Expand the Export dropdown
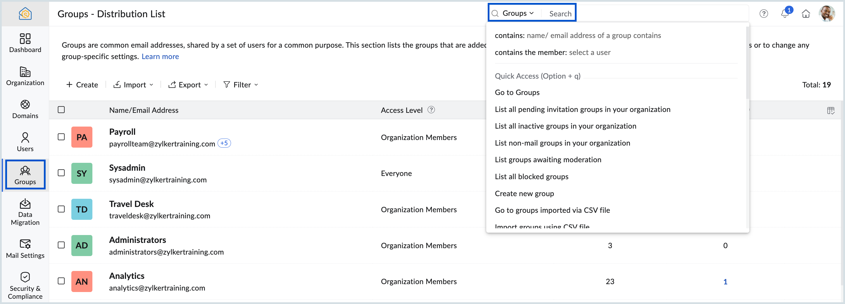This screenshot has width=845, height=304. click(x=188, y=84)
